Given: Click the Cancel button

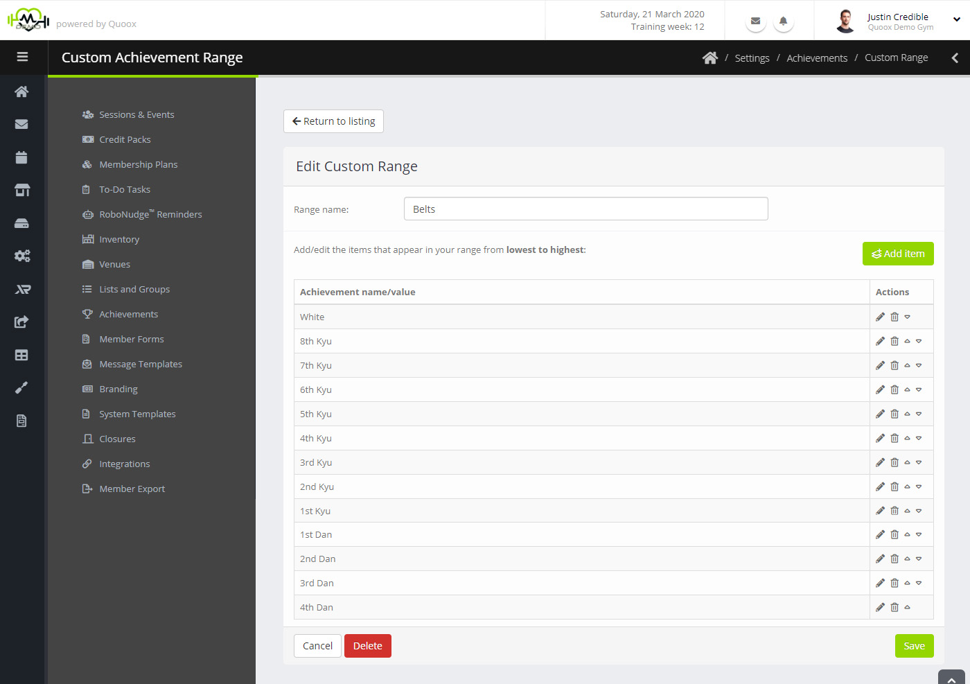Looking at the screenshot, I should pos(317,646).
